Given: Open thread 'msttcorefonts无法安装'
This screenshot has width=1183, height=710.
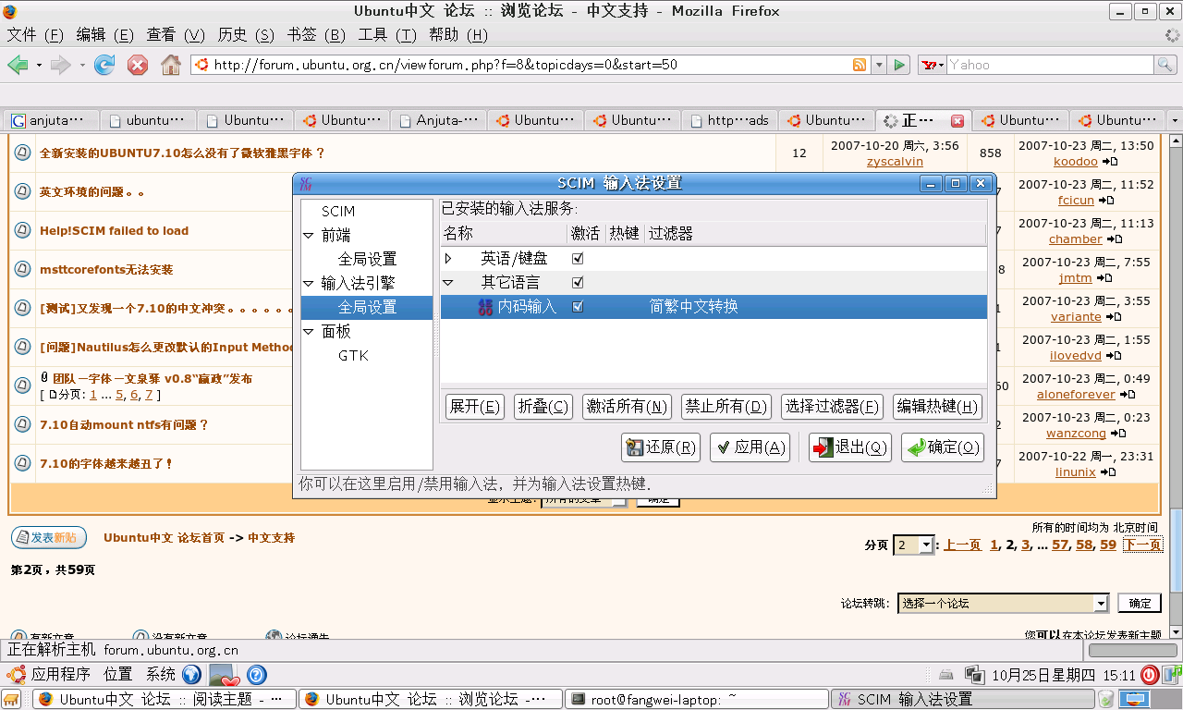Looking at the screenshot, I should coord(106,270).
